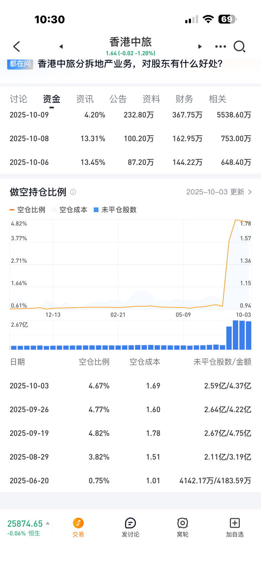261x567 pixels.
Task: Tap the 25874.65 Hang Seng index value
Action: pyautogui.click(x=25, y=524)
